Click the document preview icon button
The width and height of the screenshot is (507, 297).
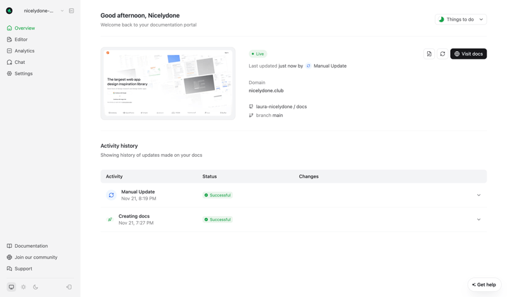coord(429,54)
